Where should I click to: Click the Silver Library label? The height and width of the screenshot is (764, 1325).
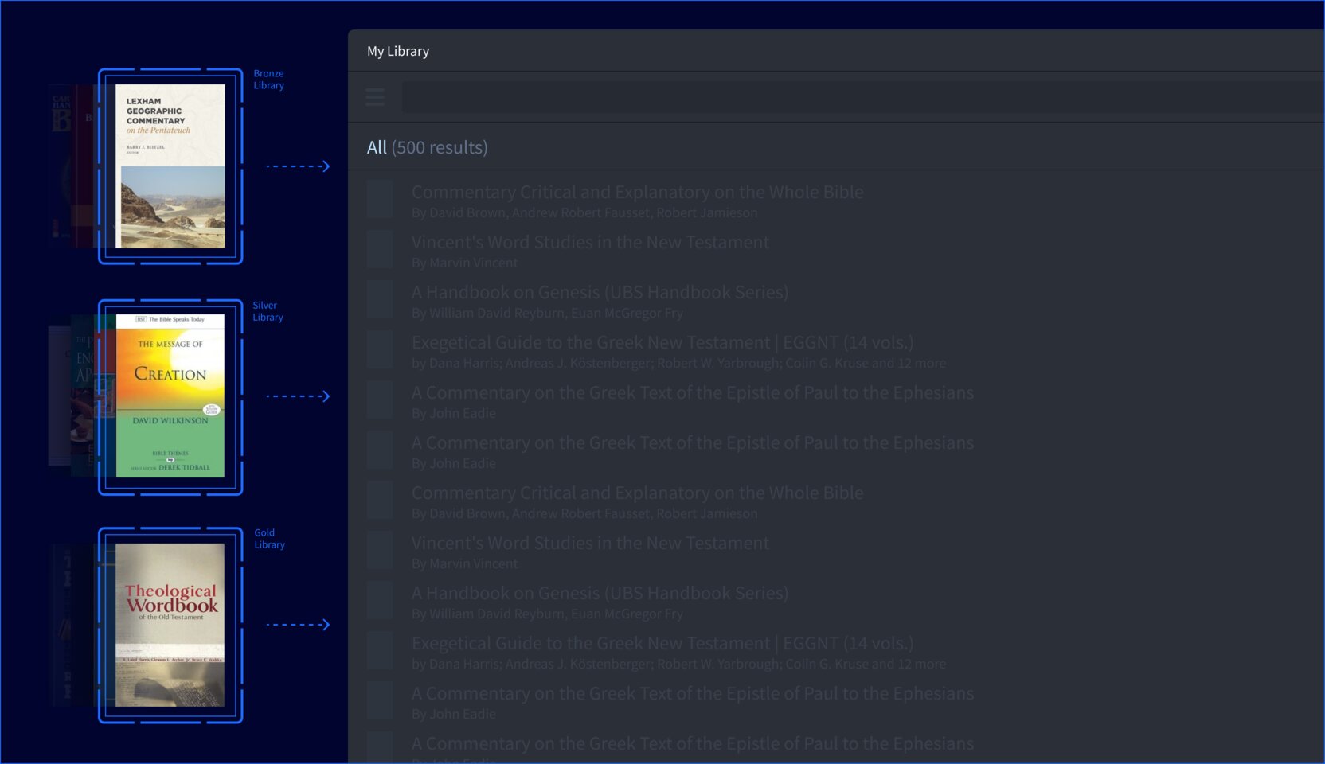(268, 311)
